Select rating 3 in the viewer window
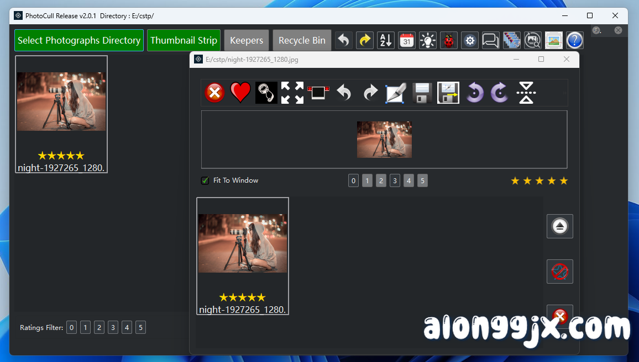Image resolution: width=639 pixels, height=362 pixels. point(395,180)
